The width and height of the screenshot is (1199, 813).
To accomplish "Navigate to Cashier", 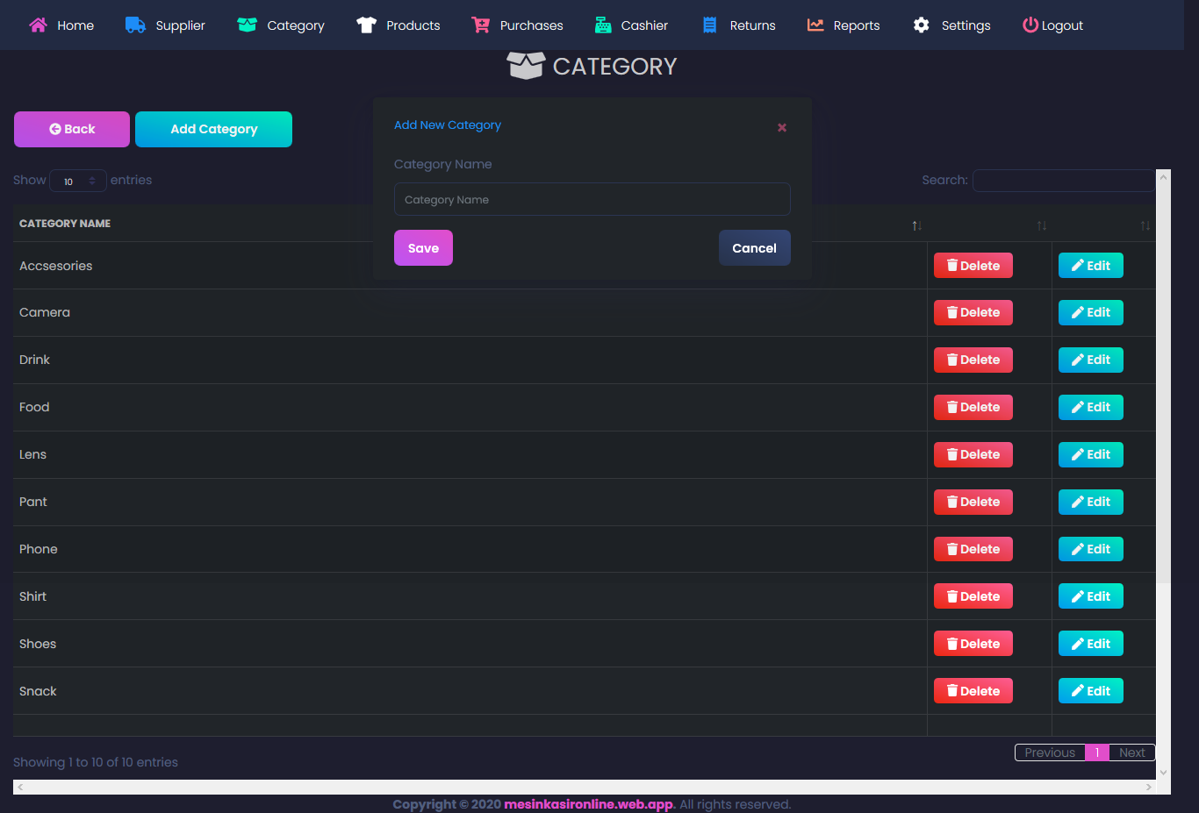I will 644,25.
